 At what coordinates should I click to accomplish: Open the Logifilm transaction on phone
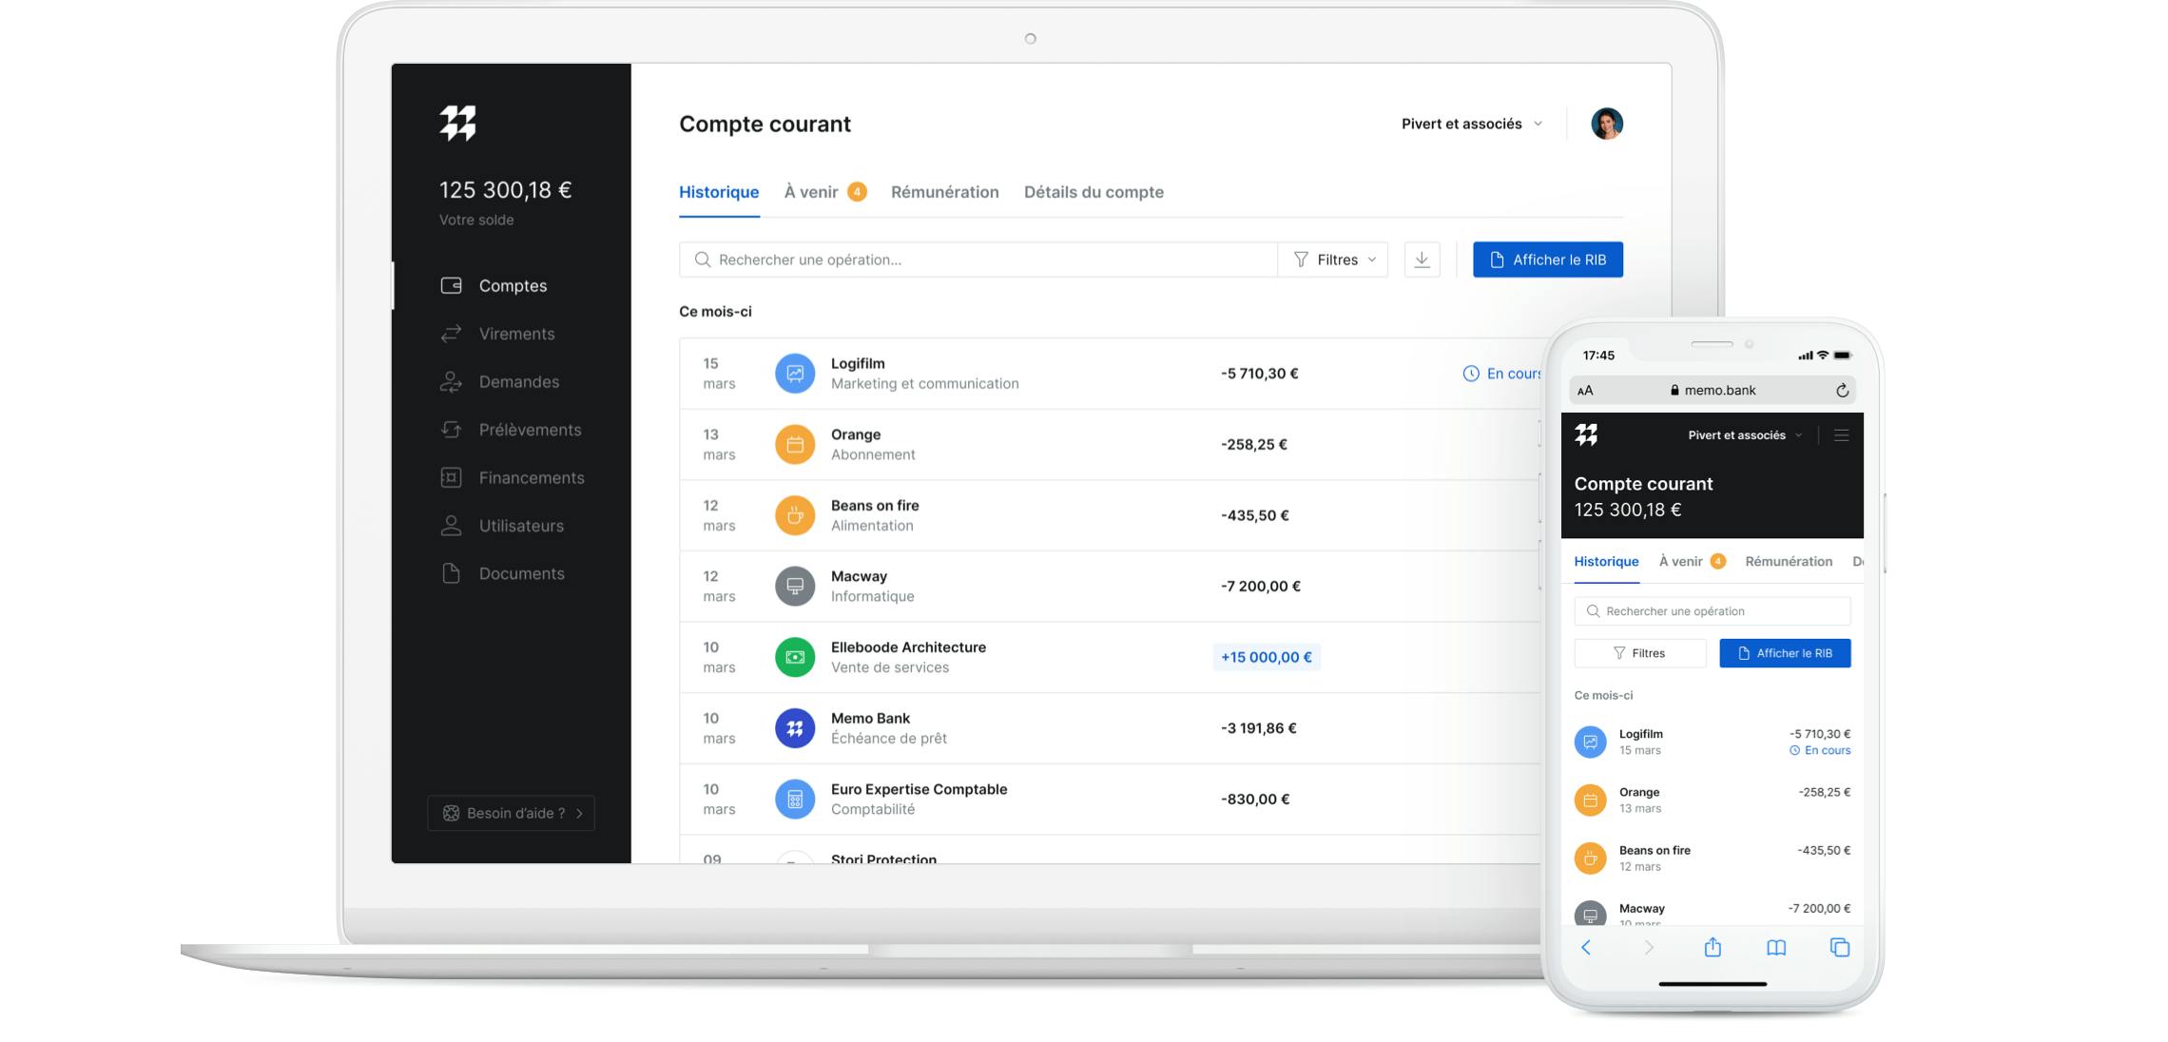pos(1713,742)
